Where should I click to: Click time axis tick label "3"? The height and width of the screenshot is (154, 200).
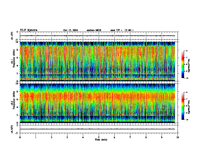click(x=67, y=137)
